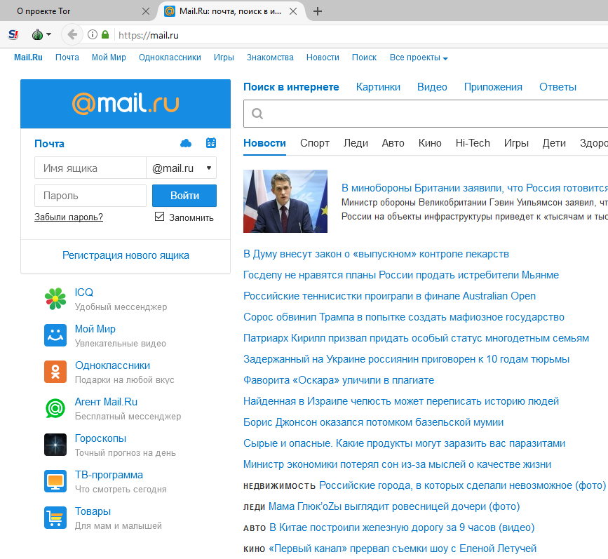
Task: Select the Hi-Tech news tab
Action: (473, 143)
